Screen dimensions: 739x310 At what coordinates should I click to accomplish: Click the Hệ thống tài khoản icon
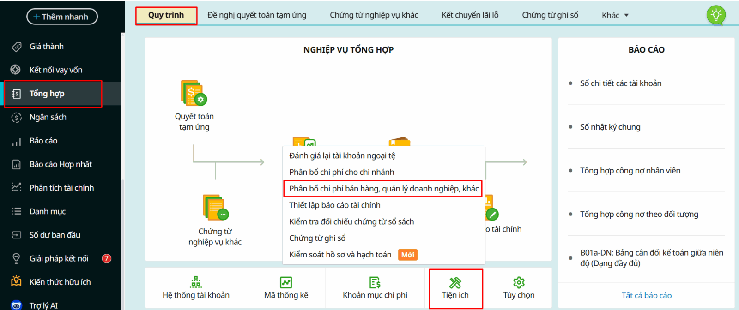tap(196, 282)
